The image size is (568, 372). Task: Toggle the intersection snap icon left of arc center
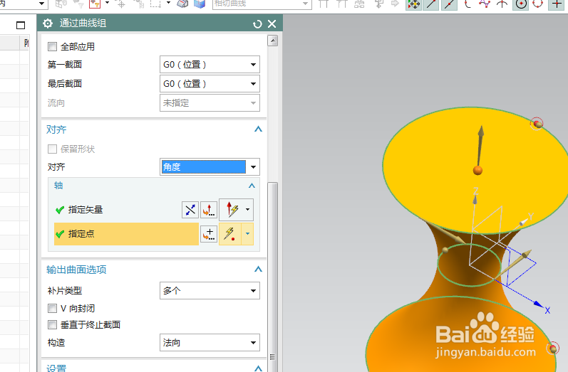click(502, 4)
